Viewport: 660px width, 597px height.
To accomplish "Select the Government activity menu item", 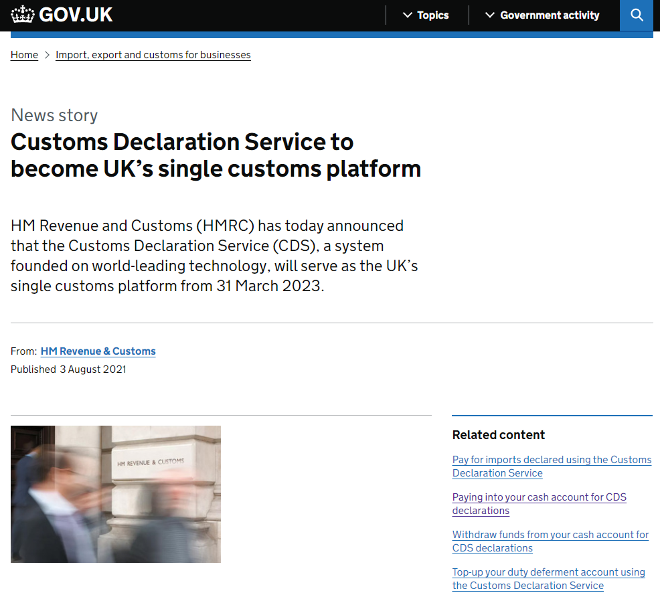I will pos(549,15).
